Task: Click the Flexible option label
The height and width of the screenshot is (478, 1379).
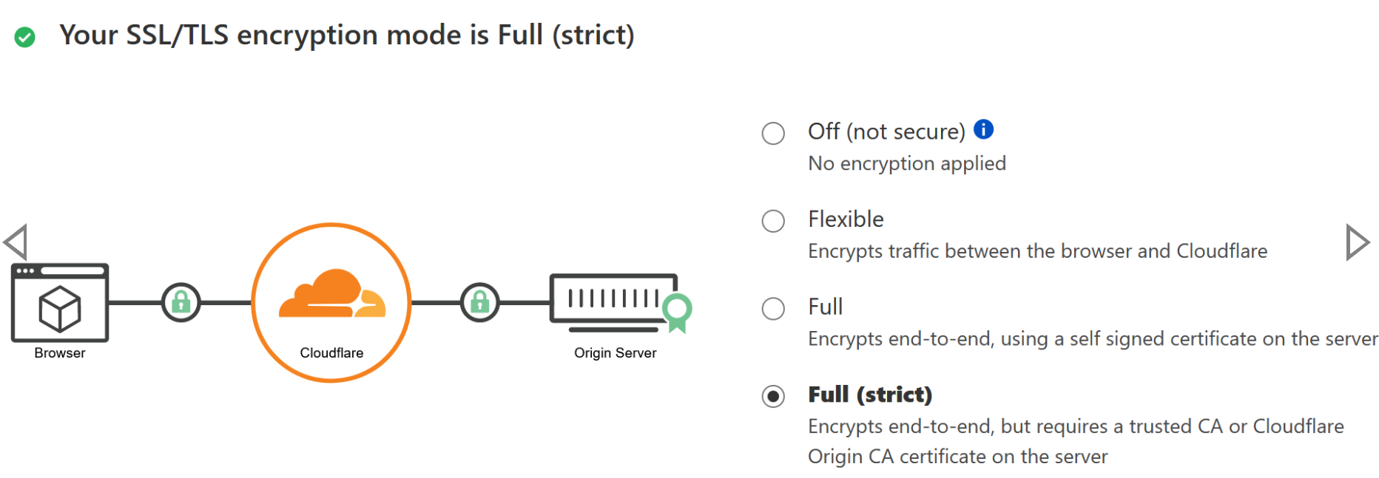Action: pos(846,219)
